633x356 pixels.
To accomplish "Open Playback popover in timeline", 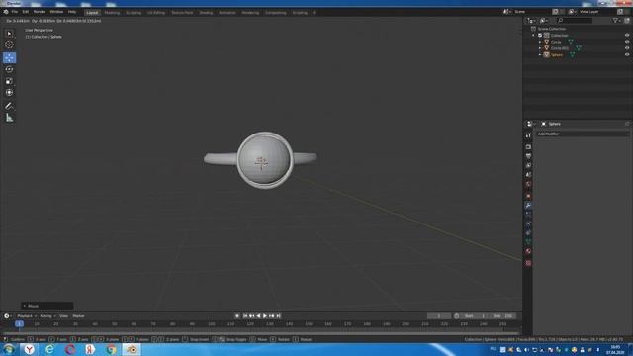I will coord(27,316).
